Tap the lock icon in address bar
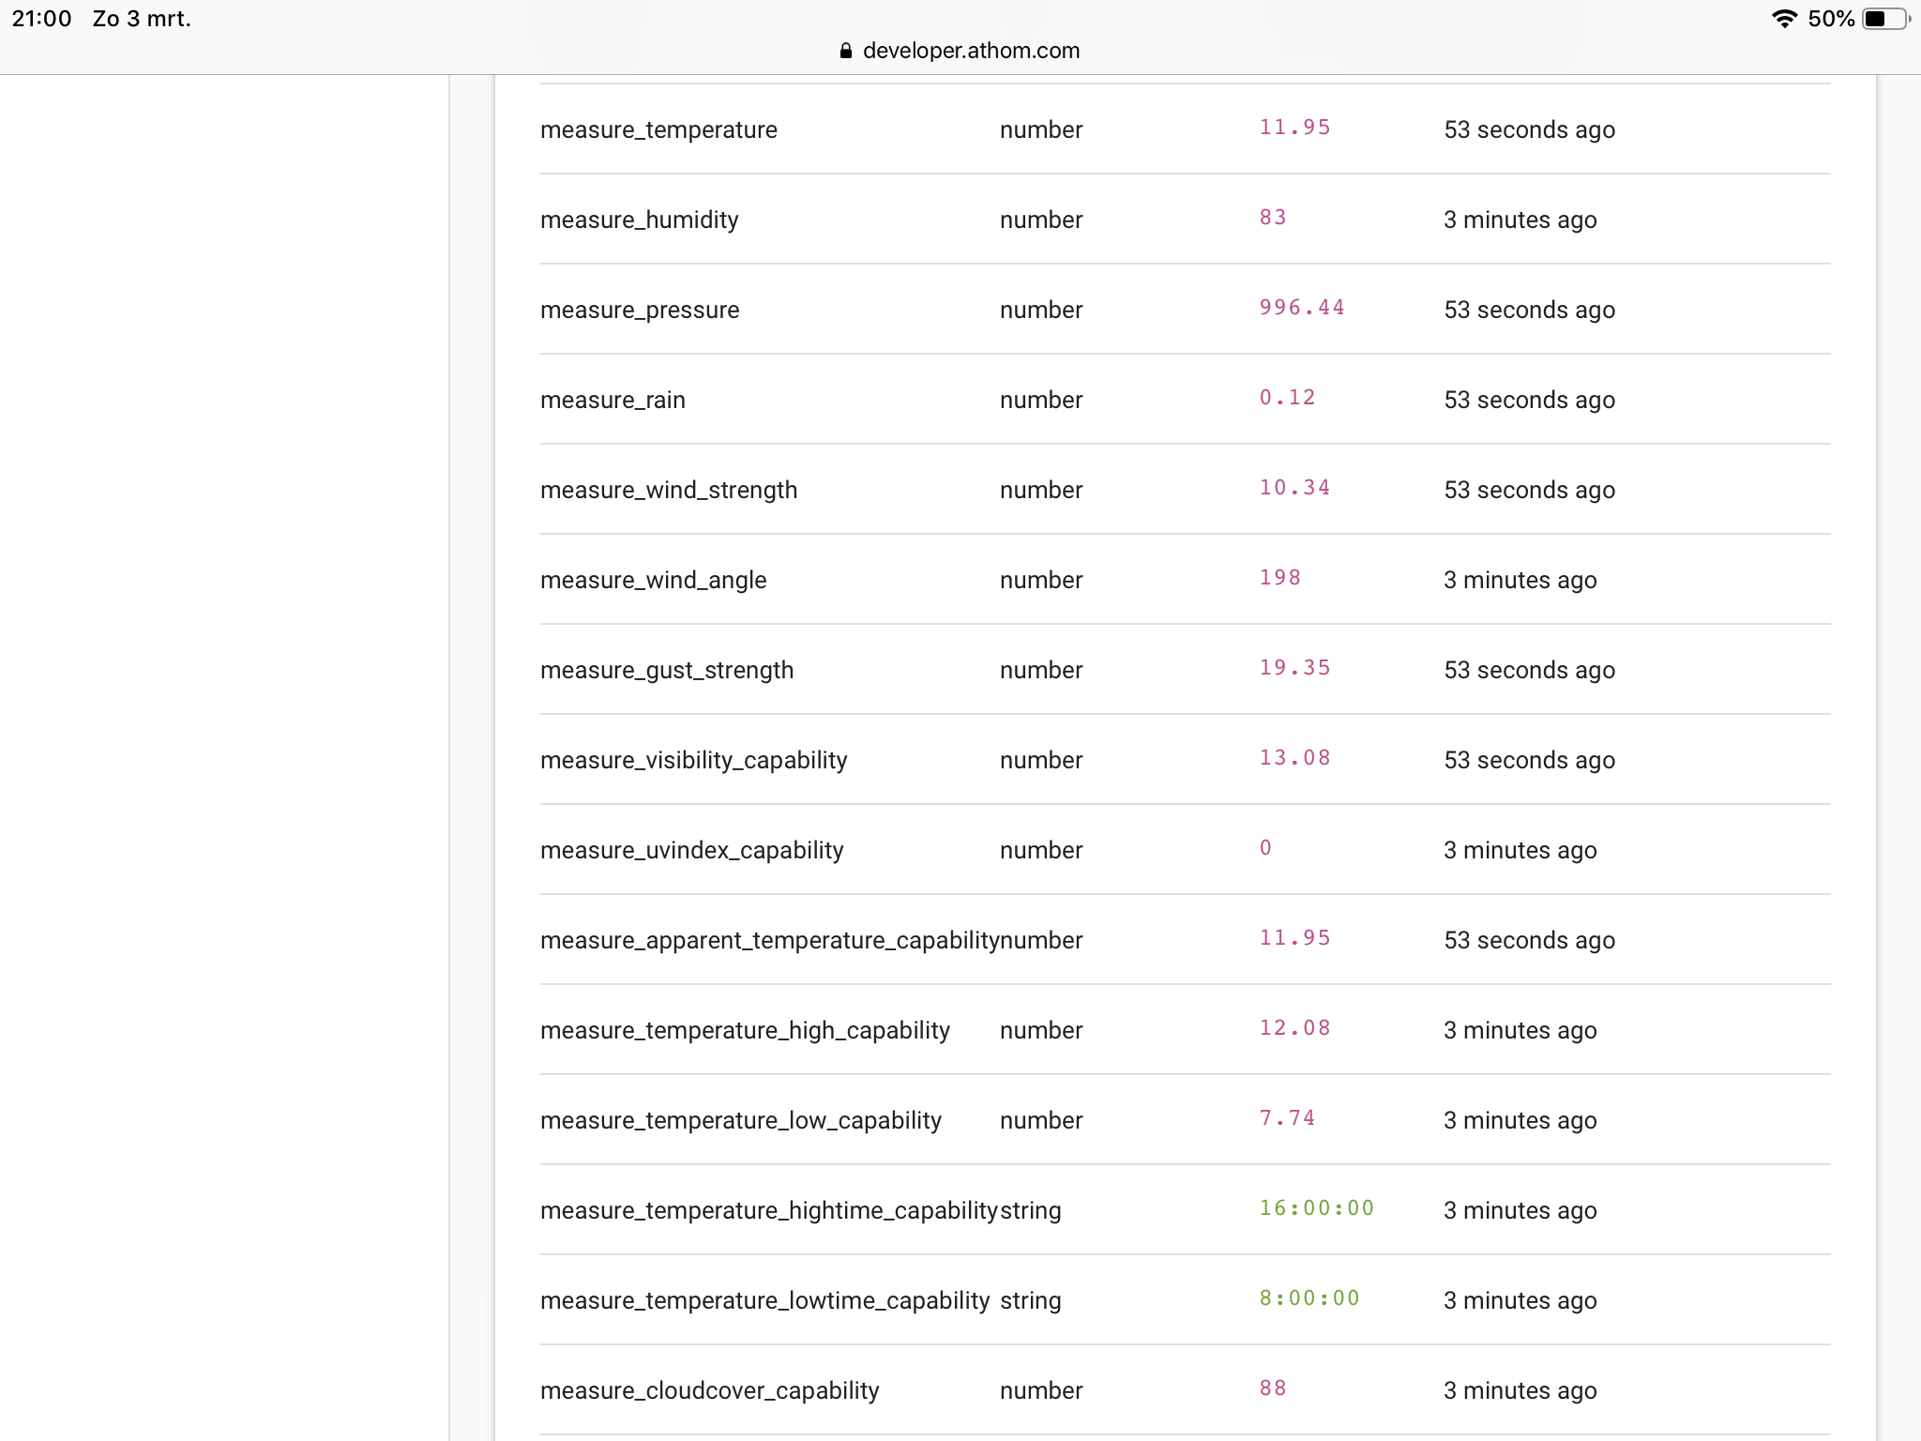The width and height of the screenshot is (1921, 1441). 845,51
